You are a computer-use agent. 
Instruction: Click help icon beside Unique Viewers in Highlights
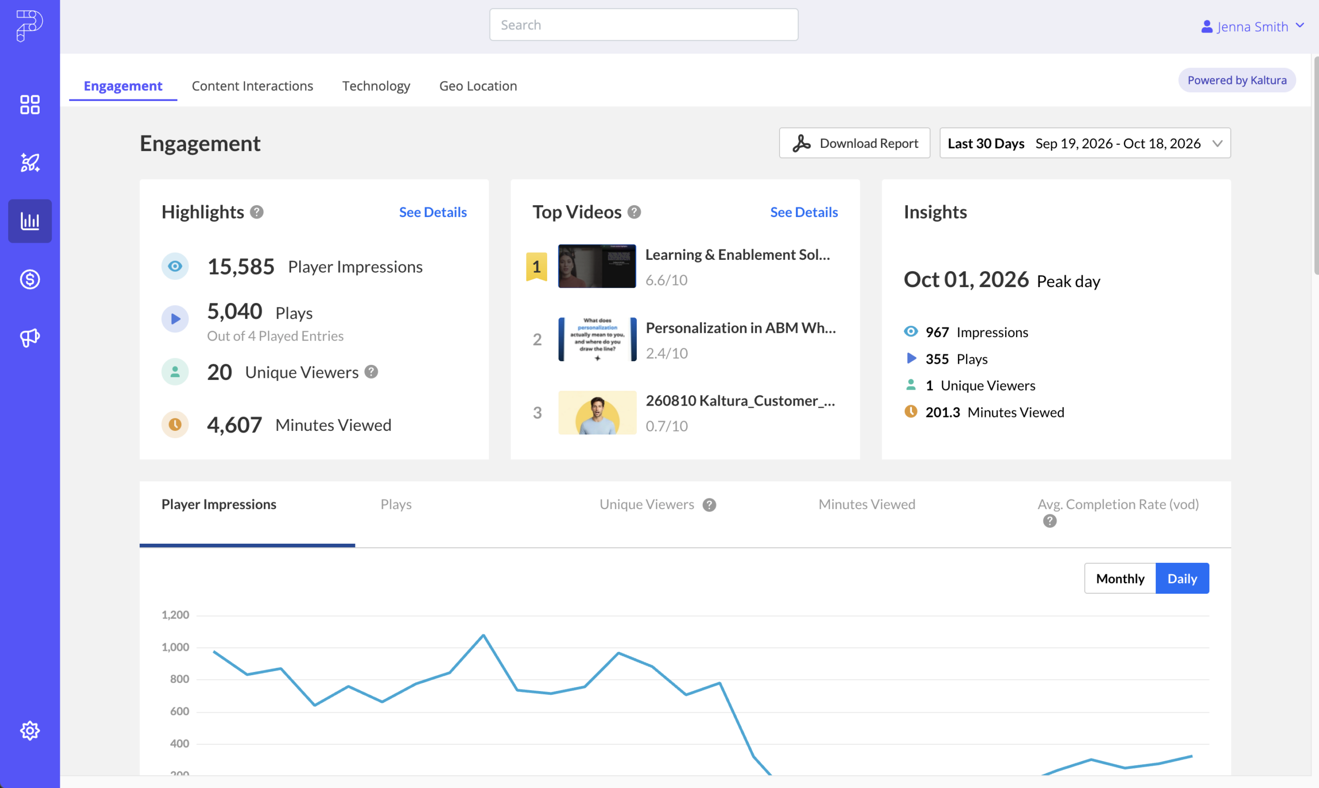point(371,372)
